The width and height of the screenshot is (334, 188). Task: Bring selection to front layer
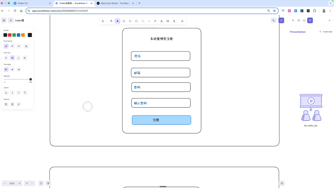pyautogui.click(x=25, y=93)
